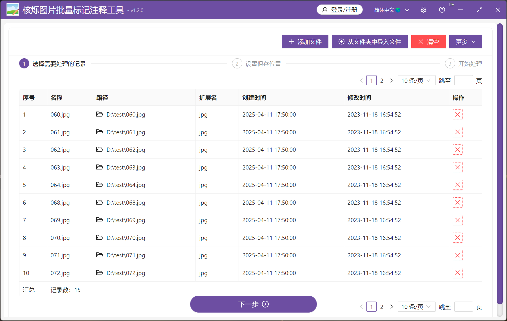
Task: Select step 1 选择需要处理的记录
Action: [52, 64]
